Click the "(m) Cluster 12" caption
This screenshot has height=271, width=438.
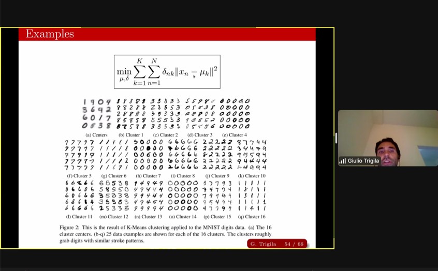click(x=114, y=217)
